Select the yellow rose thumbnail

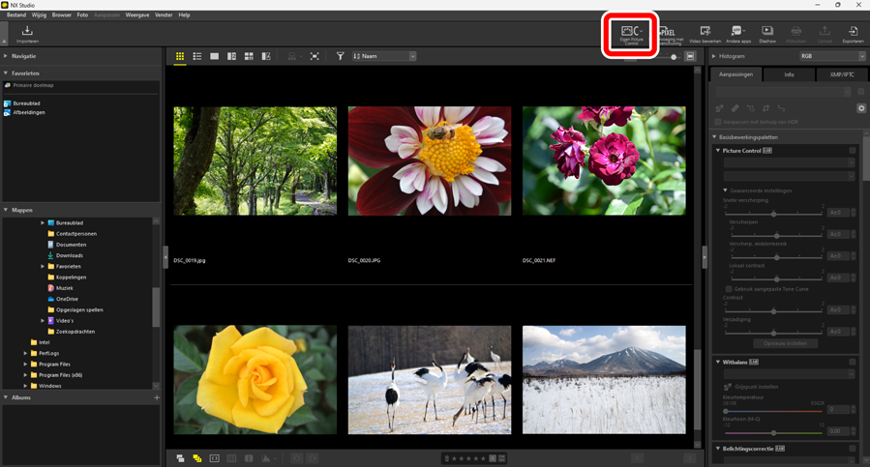point(255,379)
